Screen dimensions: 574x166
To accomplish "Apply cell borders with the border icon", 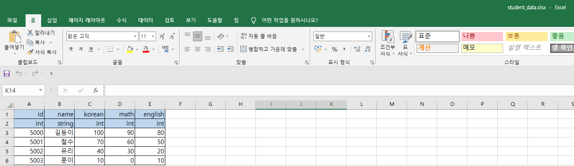I will click(x=110, y=49).
